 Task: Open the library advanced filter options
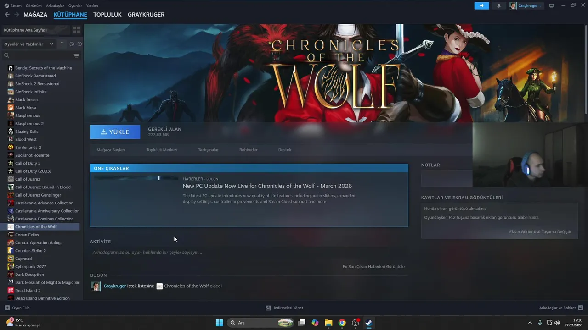pyautogui.click(x=77, y=55)
